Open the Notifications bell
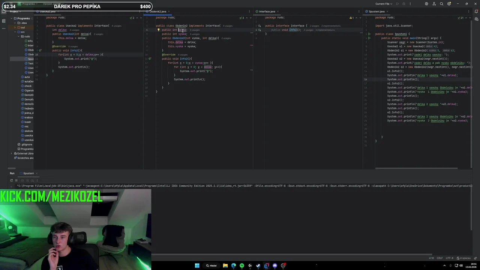 click(476, 12)
